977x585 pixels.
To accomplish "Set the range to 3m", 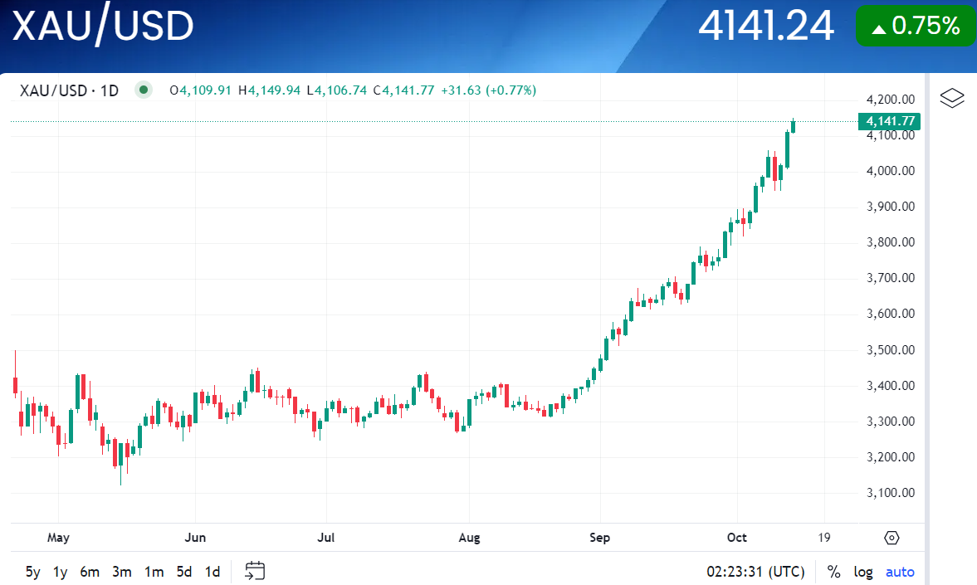I will point(122,572).
